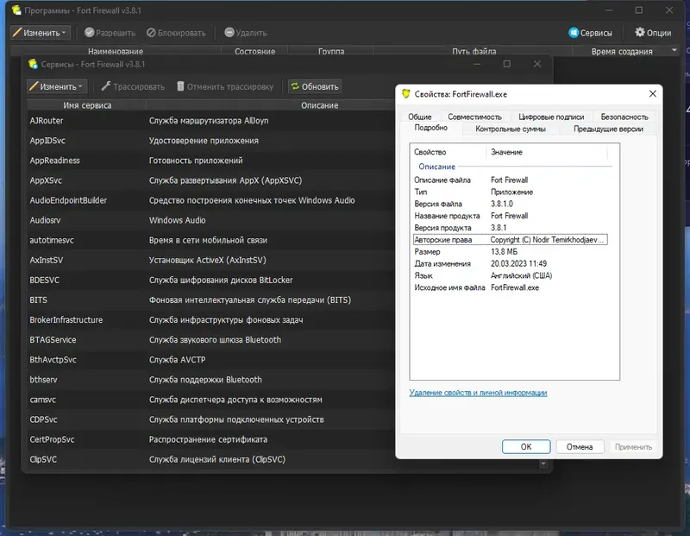Click Удалить in Программы toolbar

(246, 33)
